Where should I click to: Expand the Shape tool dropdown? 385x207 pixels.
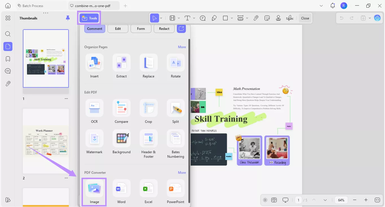point(232,18)
